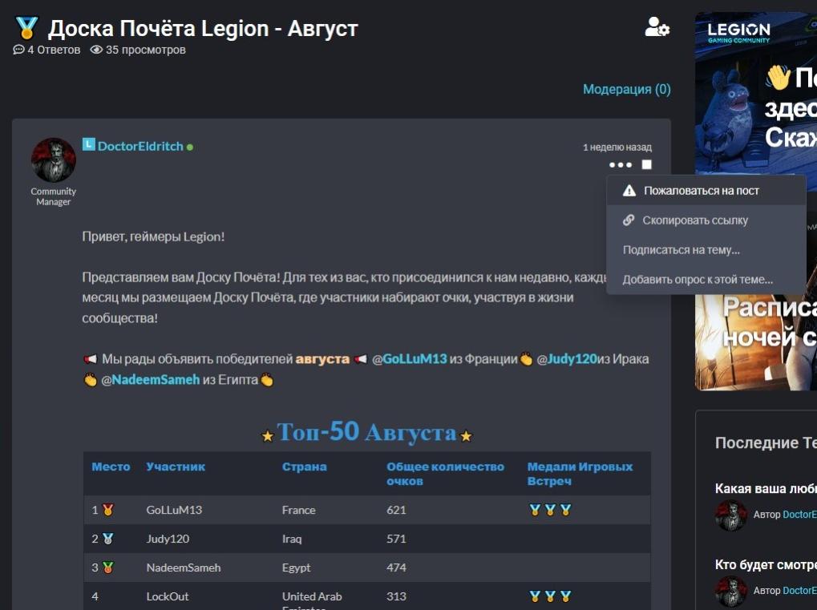Screen dimensions: 817x610
Task: Select "Подписаться на тему..." option
Action: [681, 250]
